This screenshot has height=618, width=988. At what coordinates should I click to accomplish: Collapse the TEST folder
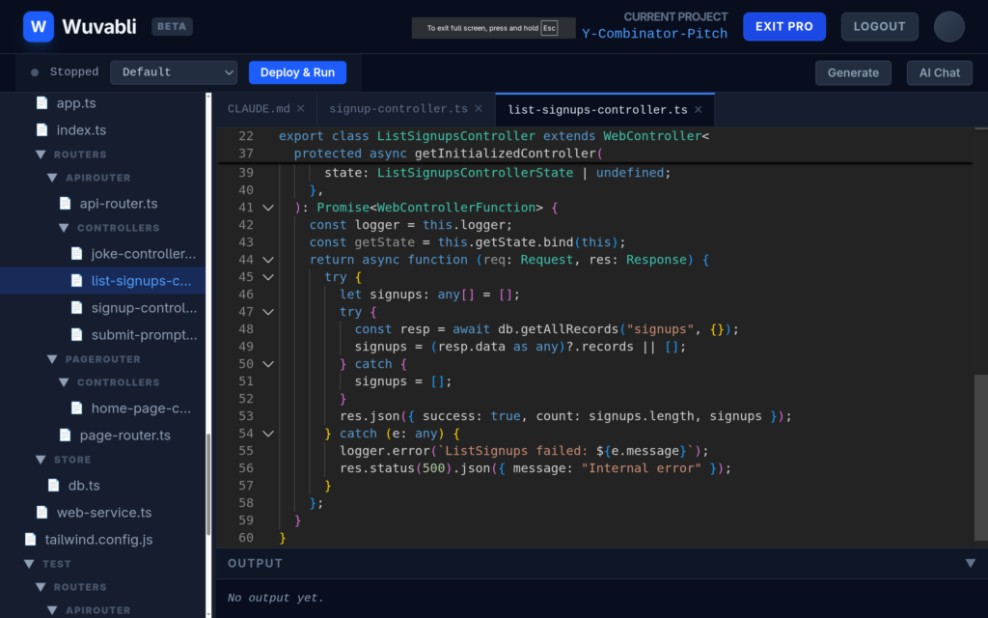pos(29,564)
